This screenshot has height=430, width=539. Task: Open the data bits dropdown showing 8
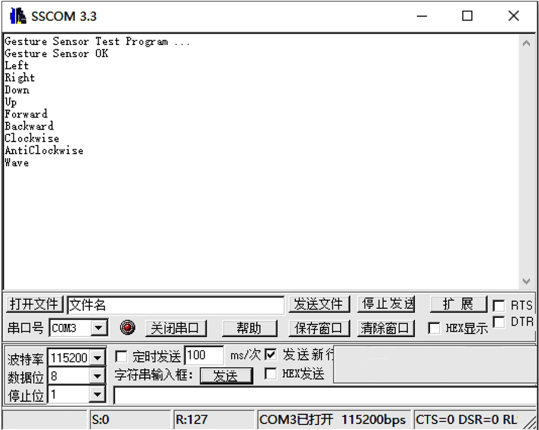coord(97,376)
